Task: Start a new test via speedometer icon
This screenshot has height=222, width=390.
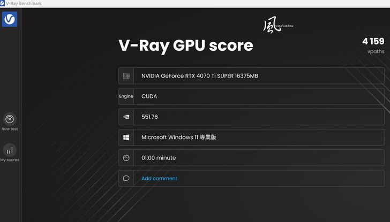Action: point(10,119)
